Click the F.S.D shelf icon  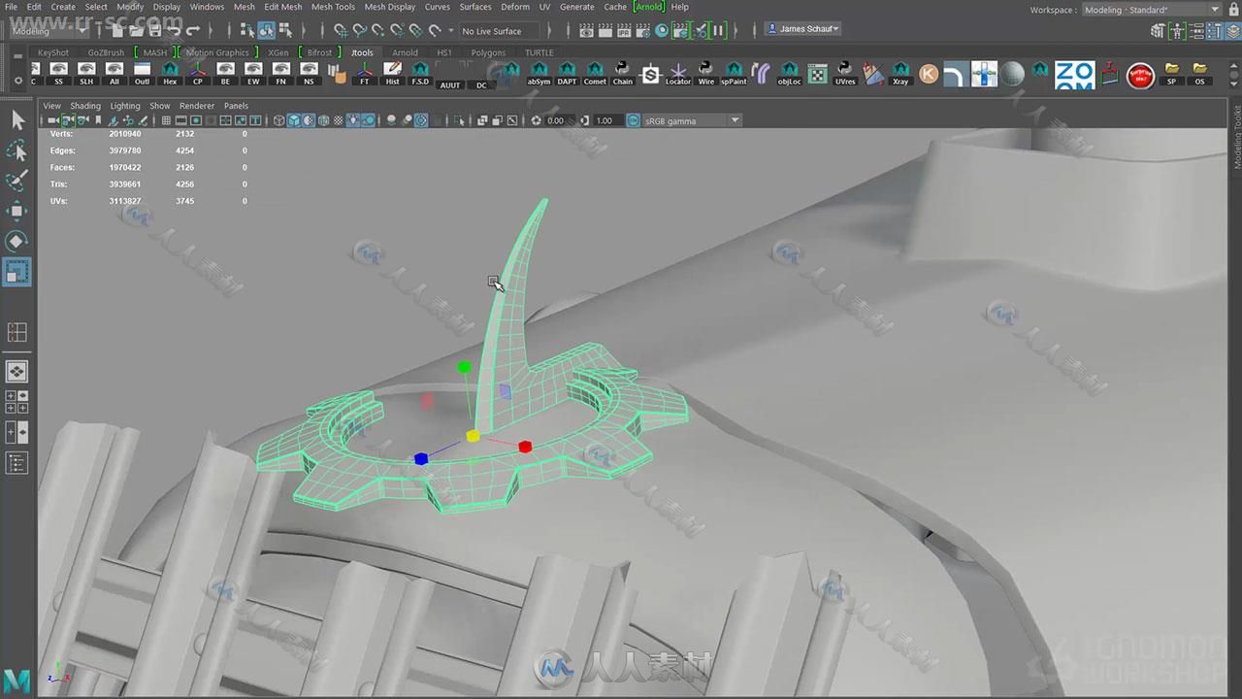(420, 74)
